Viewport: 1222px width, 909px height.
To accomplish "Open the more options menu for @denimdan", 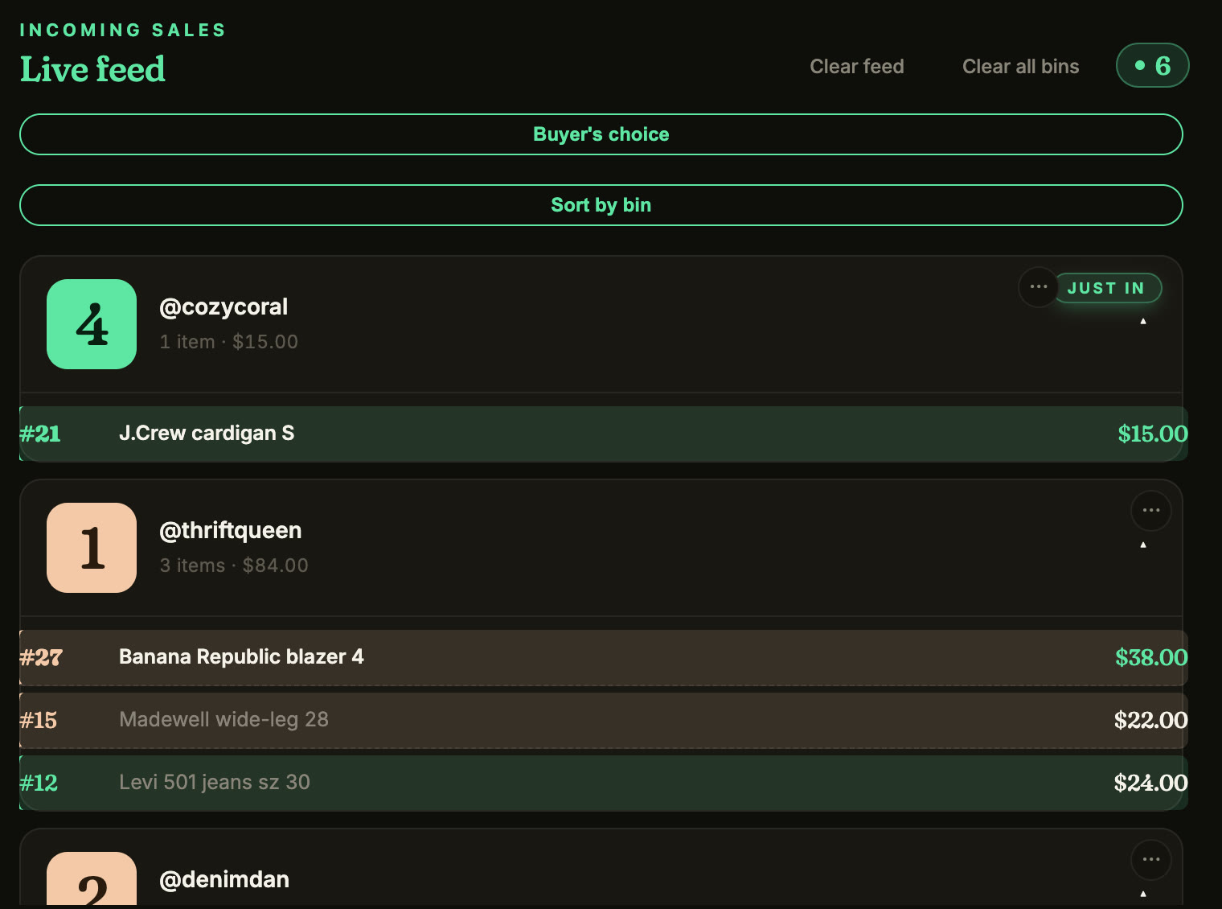I will click(1151, 860).
